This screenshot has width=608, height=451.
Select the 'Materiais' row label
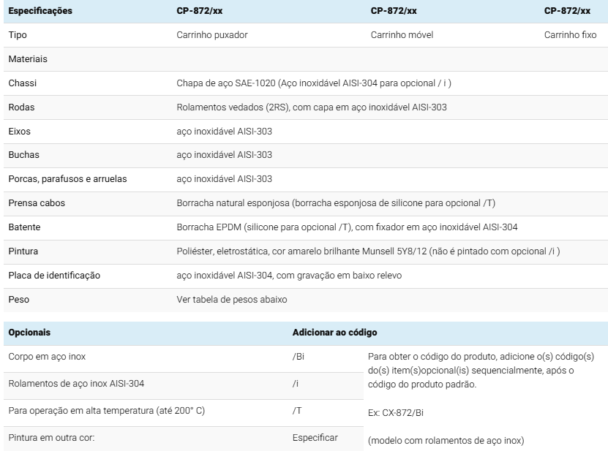point(28,59)
